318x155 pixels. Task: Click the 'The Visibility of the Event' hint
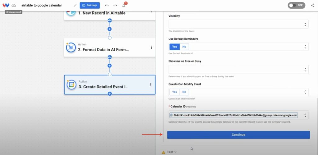pos(181,31)
